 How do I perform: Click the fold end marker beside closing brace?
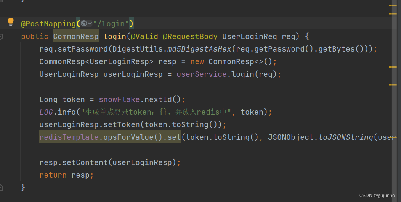[1, 187]
